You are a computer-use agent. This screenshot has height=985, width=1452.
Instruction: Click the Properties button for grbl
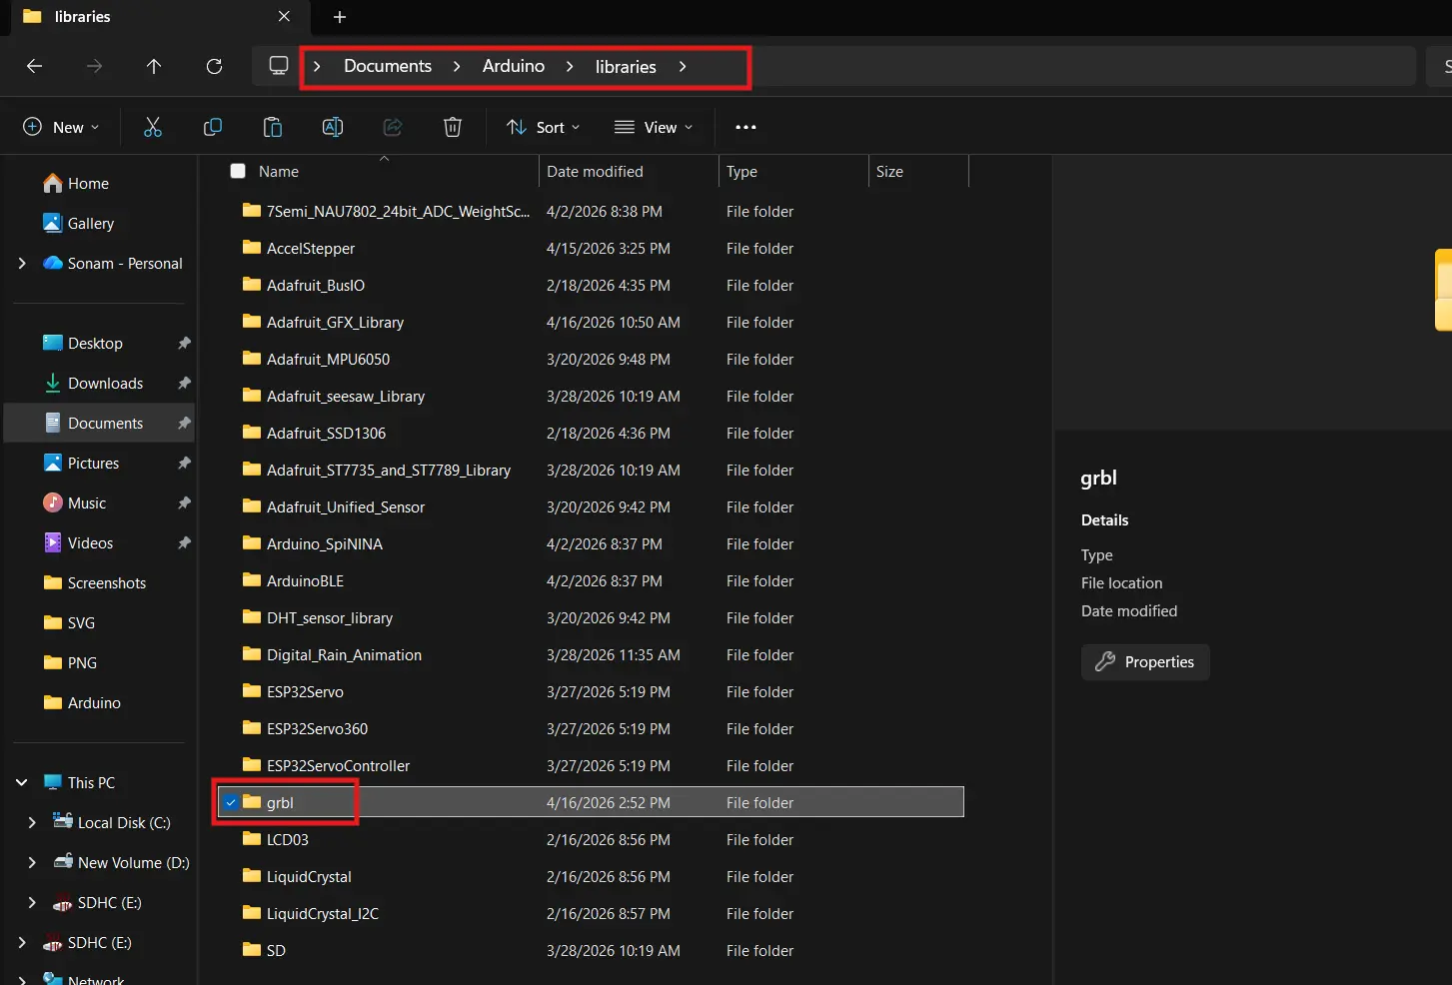pos(1145,661)
